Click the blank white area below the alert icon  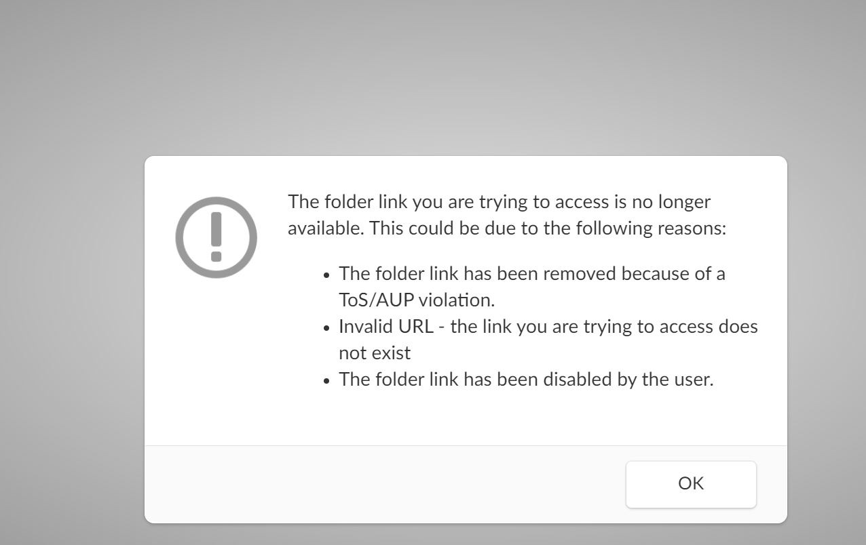pyautogui.click(x=216, y=359)
